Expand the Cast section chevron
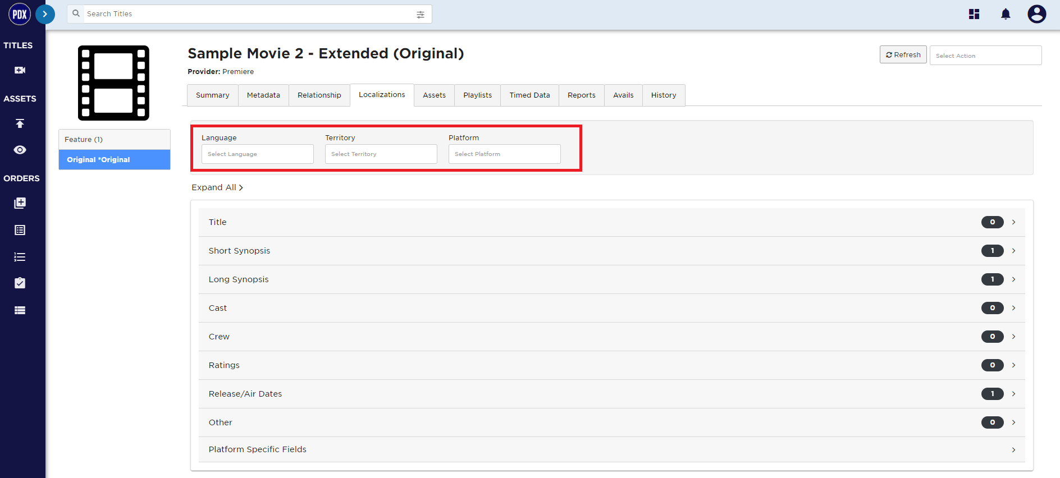Screen dimensions: 1060x478 (1013, 308)
